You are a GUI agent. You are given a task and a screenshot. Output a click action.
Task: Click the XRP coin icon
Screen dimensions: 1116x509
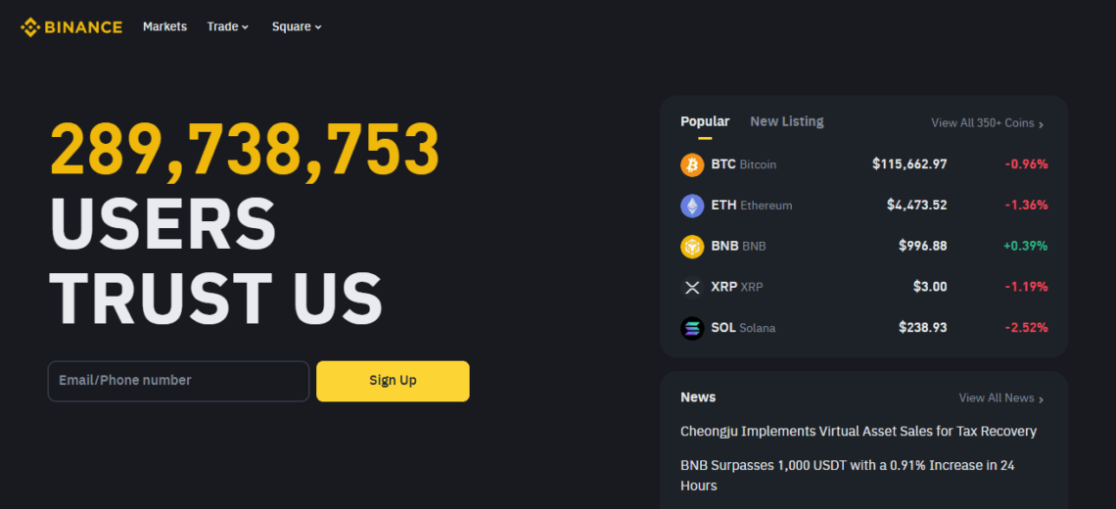[692, 287]
